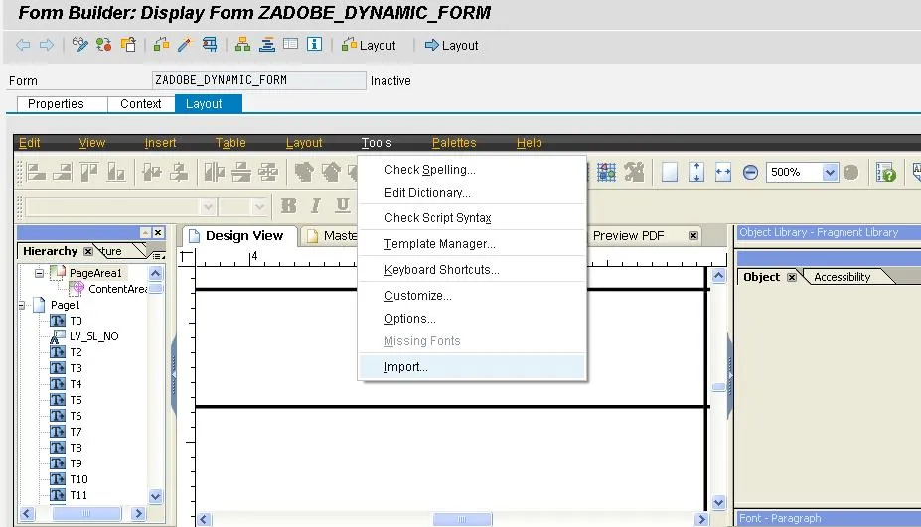Screen dimensions: 921x527
Task: Click the object list stacked icon
Action: (x=266, y=44)
